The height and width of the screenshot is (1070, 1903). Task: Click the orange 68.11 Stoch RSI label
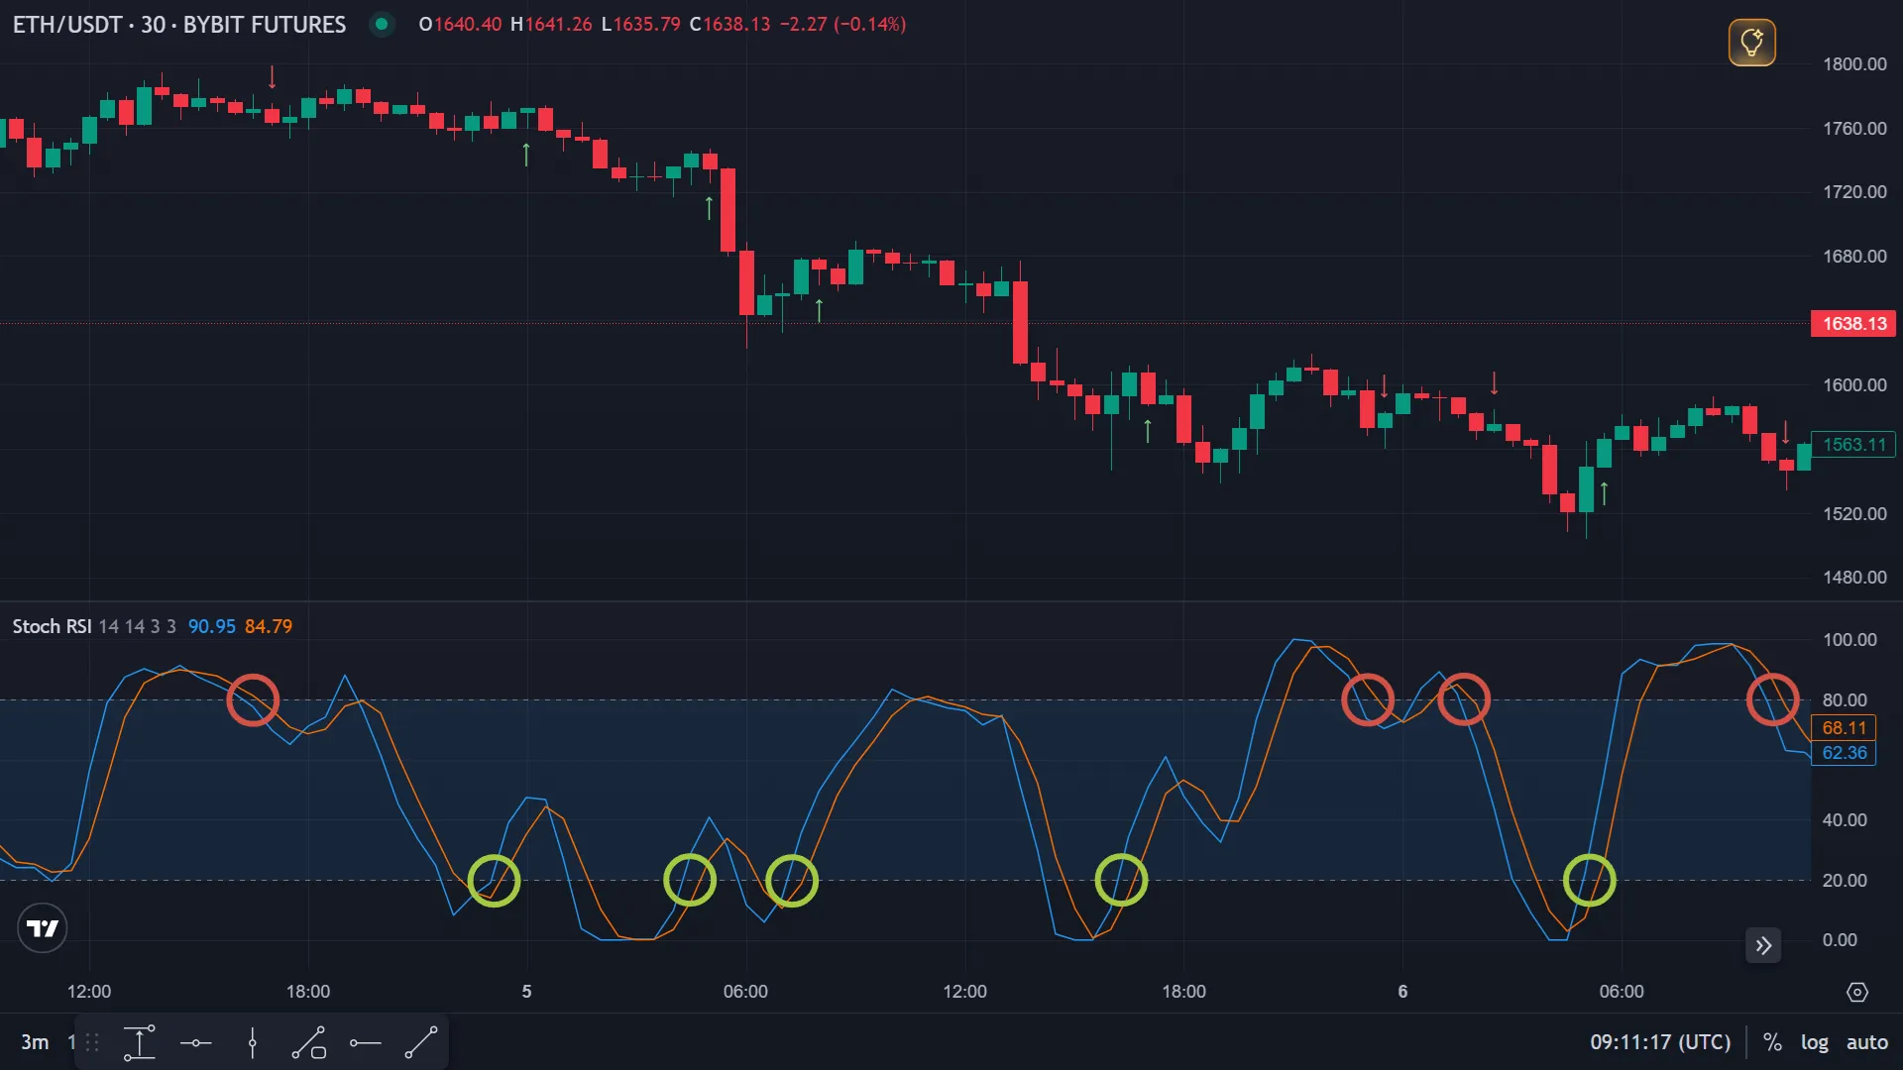[1844, 728]
